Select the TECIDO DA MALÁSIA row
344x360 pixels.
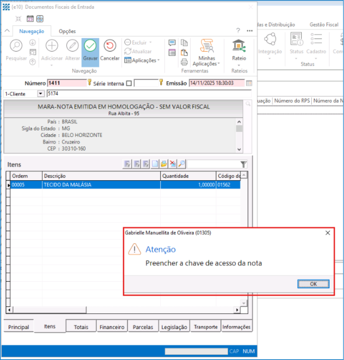(x=101, y=185)
